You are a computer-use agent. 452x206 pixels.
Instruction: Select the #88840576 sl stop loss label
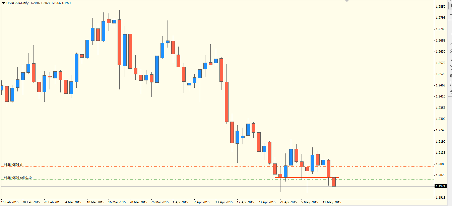[x=13, y=164]
